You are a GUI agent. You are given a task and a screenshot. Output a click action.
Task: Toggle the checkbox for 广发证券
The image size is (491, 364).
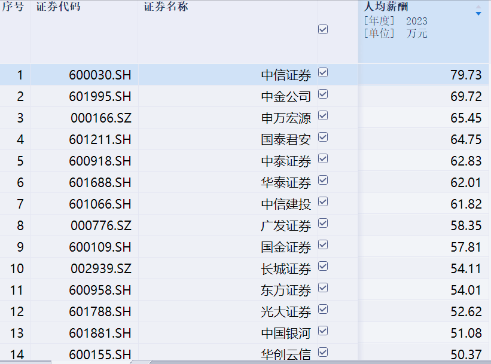coord(323,224)
